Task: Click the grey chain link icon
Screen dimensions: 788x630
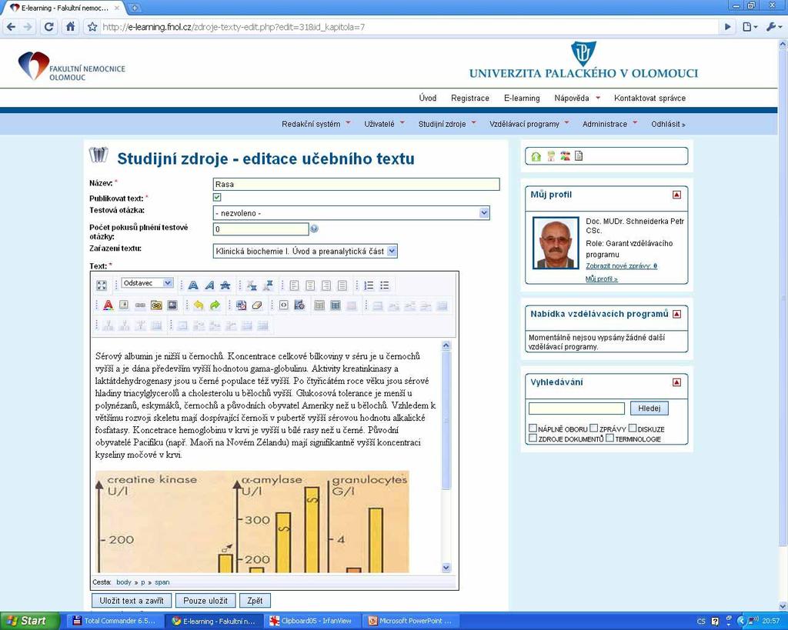Action: point(140,305)
